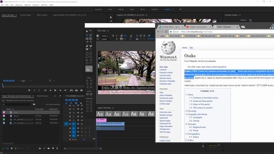This screenshot has height=154, width=274.
Task: Select the Ellipse tool in Titler
Action: 87,63
